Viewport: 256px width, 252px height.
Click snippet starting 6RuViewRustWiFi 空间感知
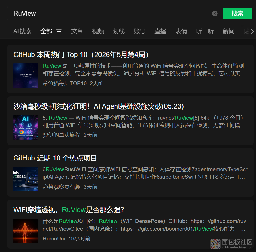point(145,173)
